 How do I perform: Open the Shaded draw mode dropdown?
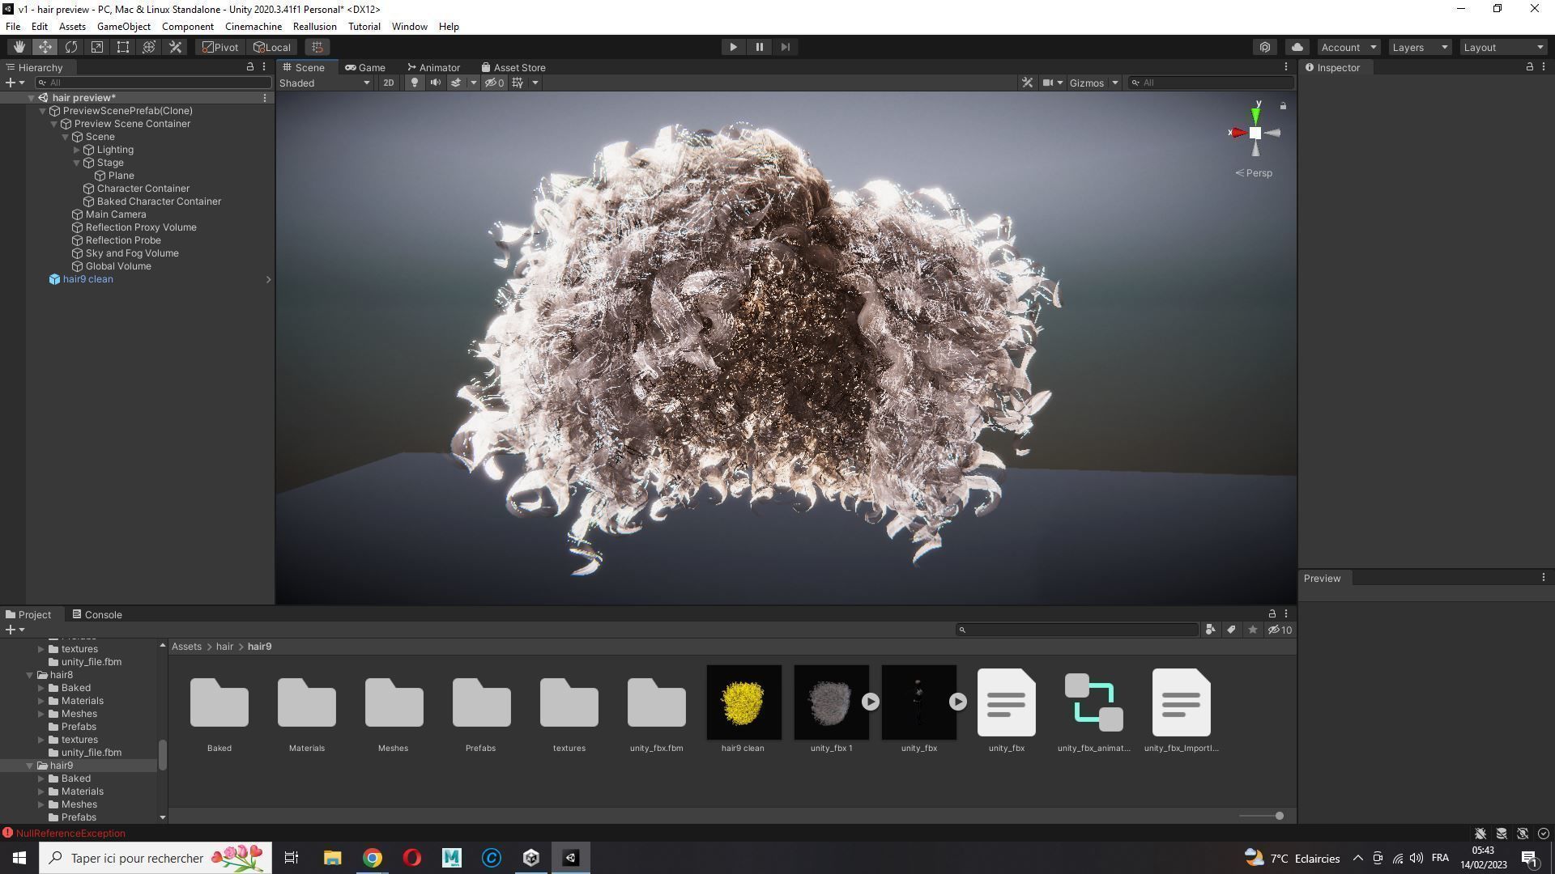point(325,83)
